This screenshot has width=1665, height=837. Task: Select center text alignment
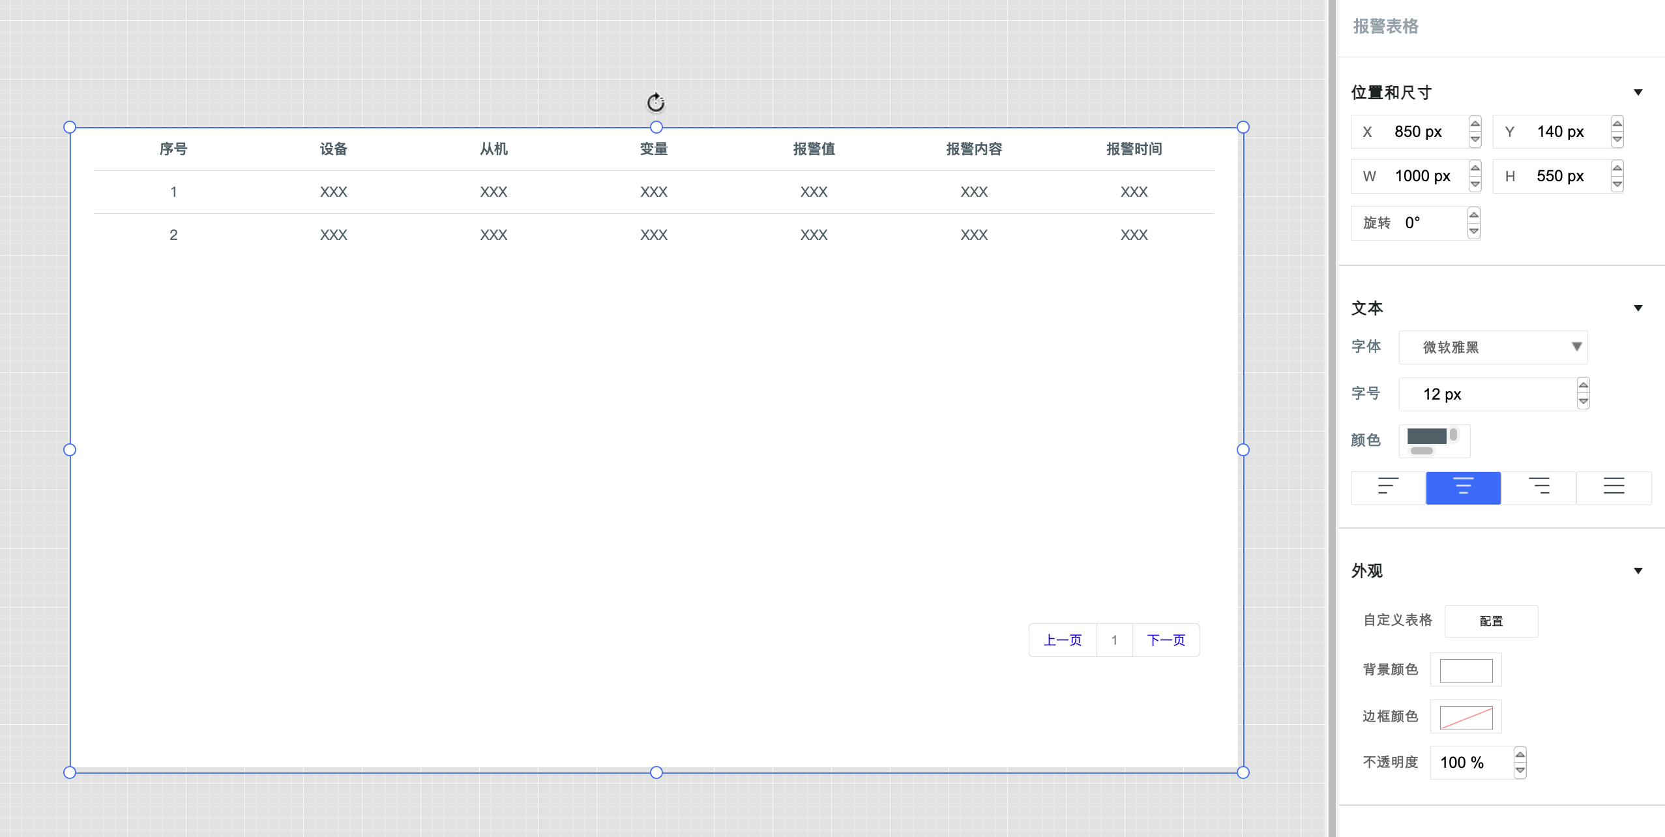(1463, 487)
